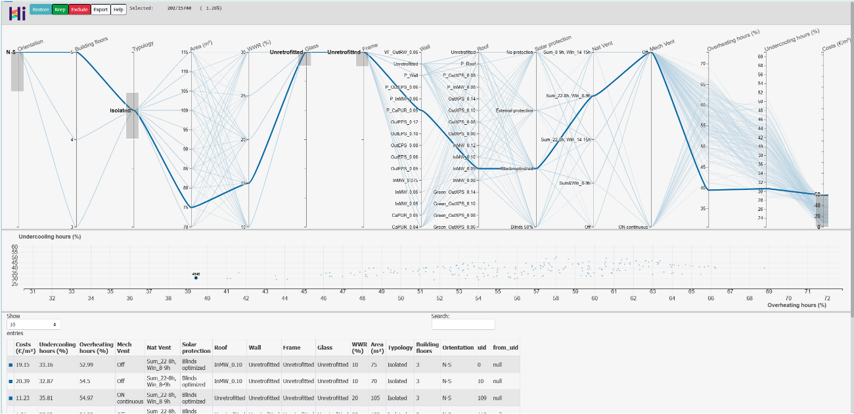Image resolution: width=854 pixels, height=414 pixels.
Task: Open the Export option
Action: pos(101,9)
